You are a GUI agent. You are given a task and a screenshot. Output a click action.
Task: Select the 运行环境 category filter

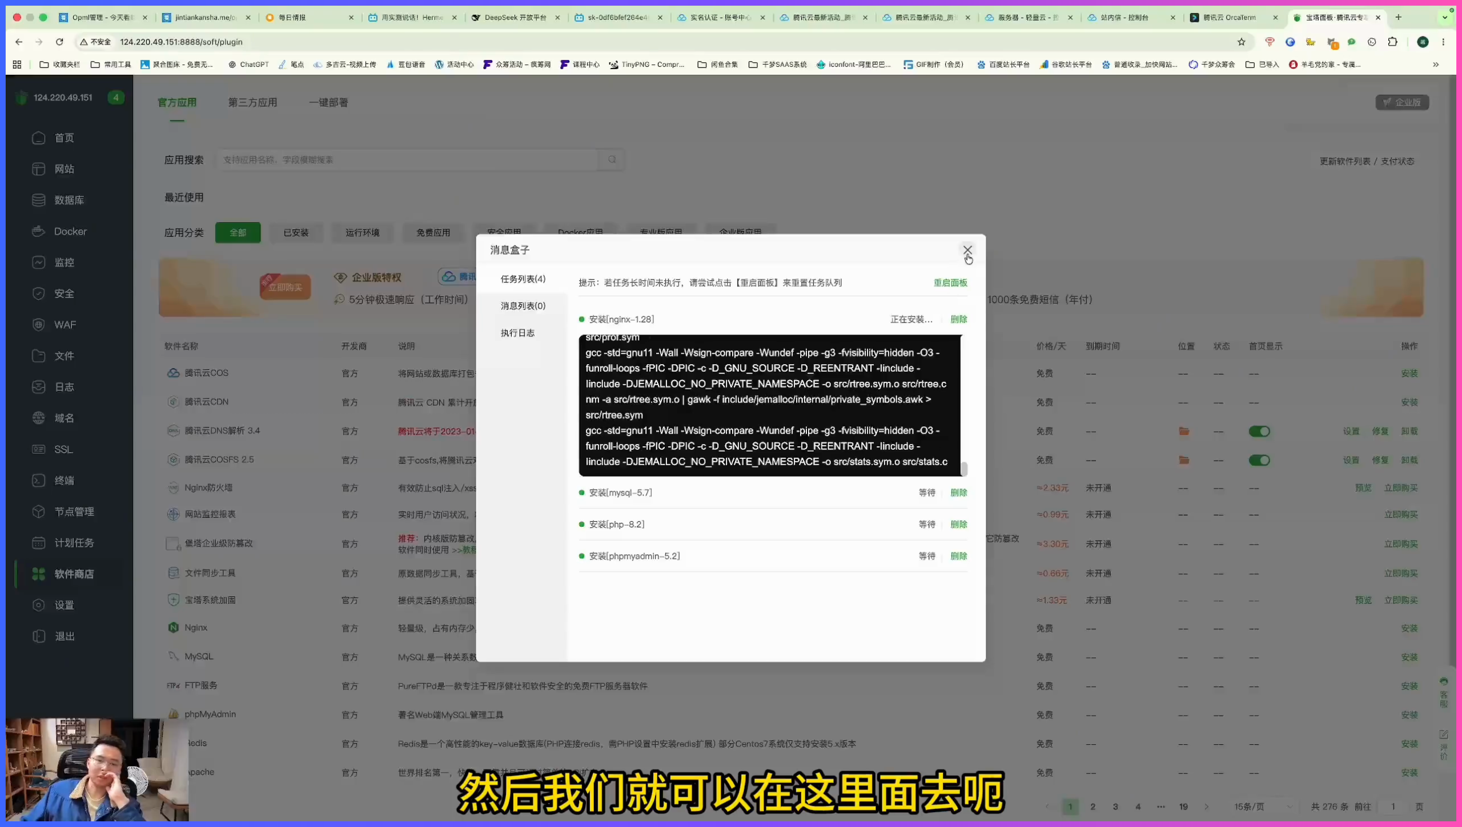point(362,233)
